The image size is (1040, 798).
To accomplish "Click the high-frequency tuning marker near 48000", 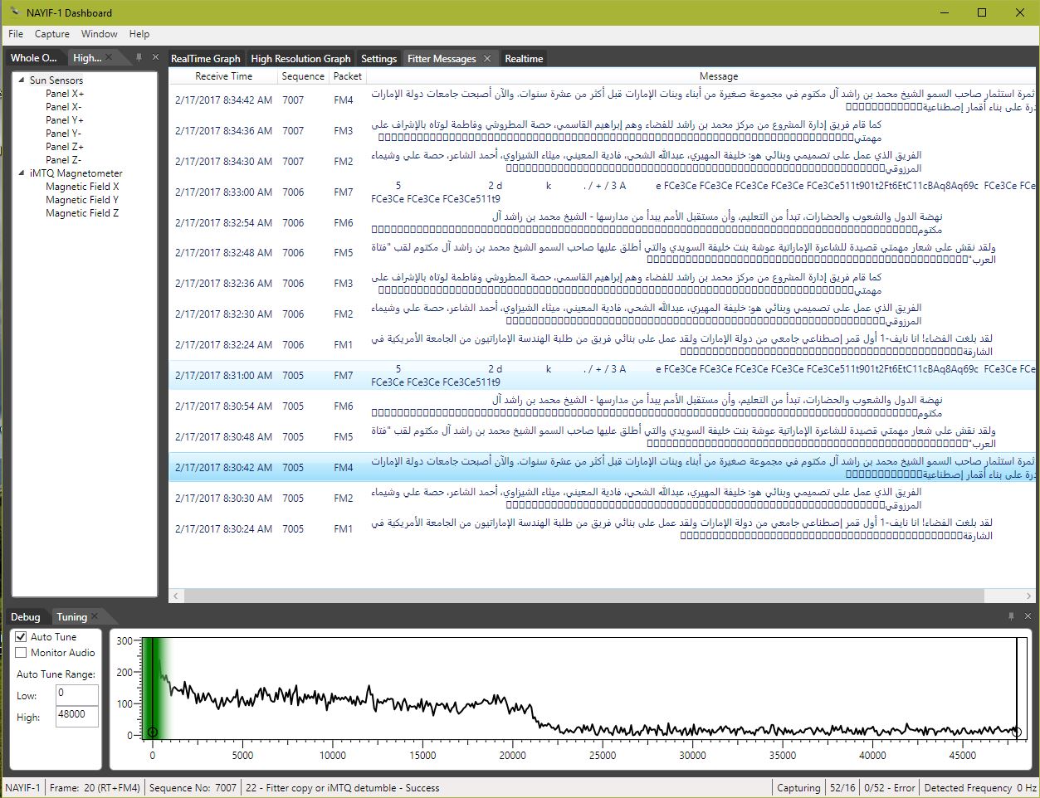I will tap(1017, 732).
